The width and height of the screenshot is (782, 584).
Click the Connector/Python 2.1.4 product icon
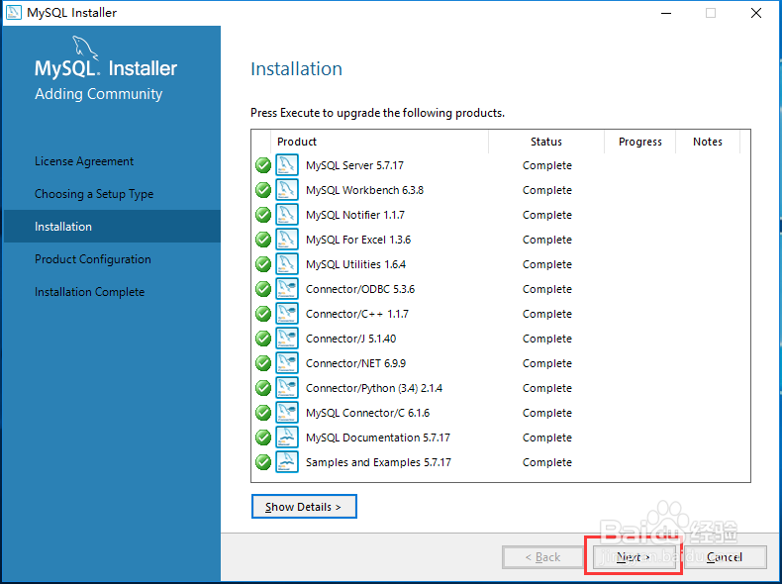[x=287, y=388]
